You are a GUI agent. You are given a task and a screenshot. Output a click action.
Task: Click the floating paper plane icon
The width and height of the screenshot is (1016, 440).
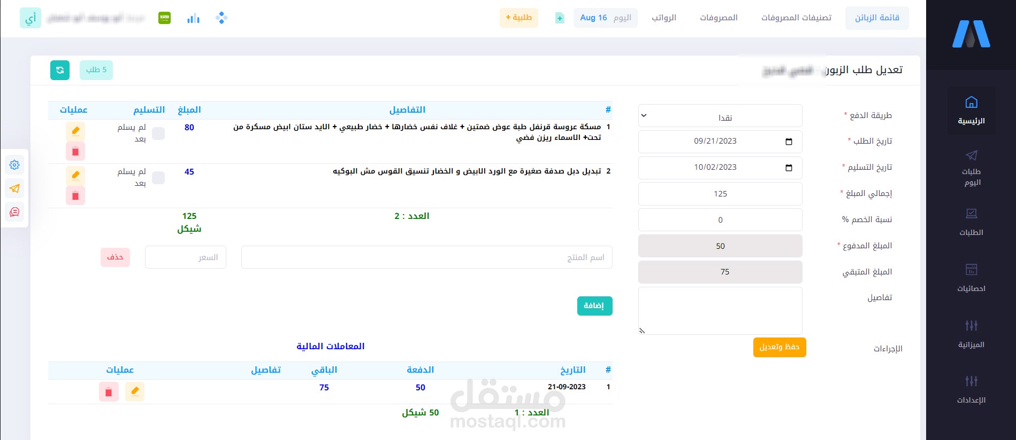(14, 188)
